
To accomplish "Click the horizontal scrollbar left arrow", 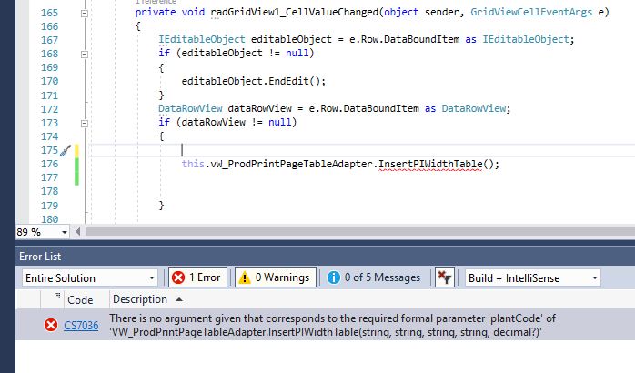I will click(77, 232).
